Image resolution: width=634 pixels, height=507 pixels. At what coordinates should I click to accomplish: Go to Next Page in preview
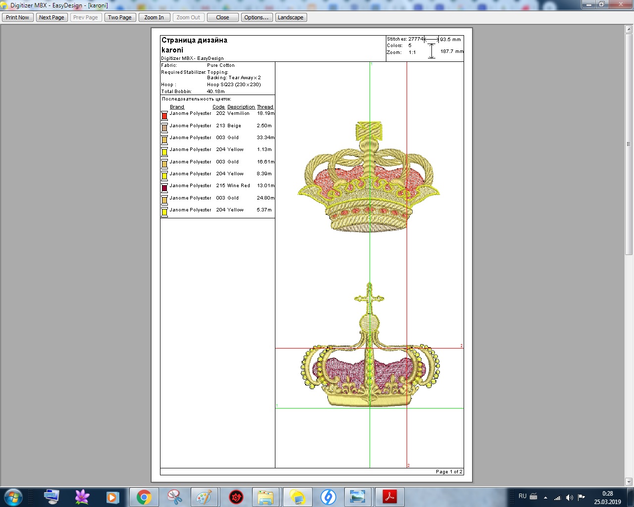coord(52,17)
